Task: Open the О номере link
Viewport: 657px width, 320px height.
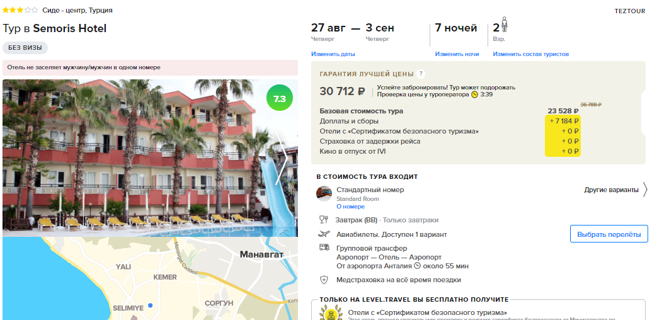Action: (350, 207)
